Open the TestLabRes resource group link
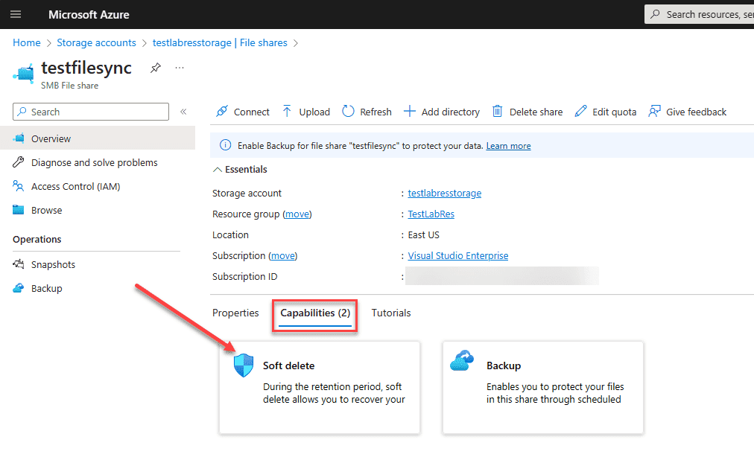This screenshot has height=463, width=754. click(431, 214)
